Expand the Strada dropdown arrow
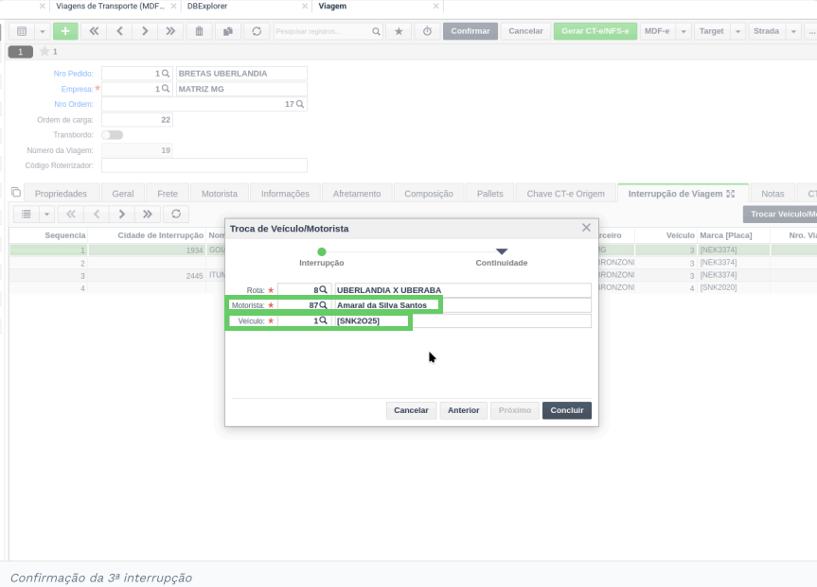Viewport: 817px width, 587px height. pyautogui.click(x=793, y=31)
